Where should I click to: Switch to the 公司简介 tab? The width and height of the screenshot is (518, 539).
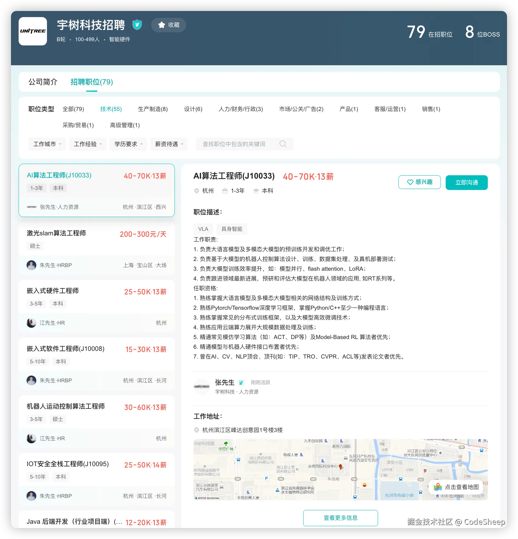(43, 82)
